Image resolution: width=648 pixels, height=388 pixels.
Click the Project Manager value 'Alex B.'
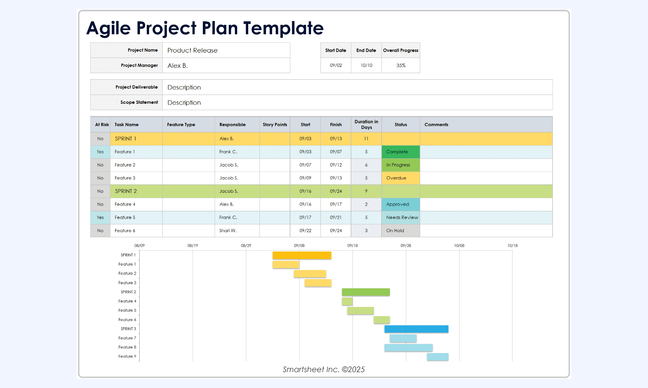point(226,65)
